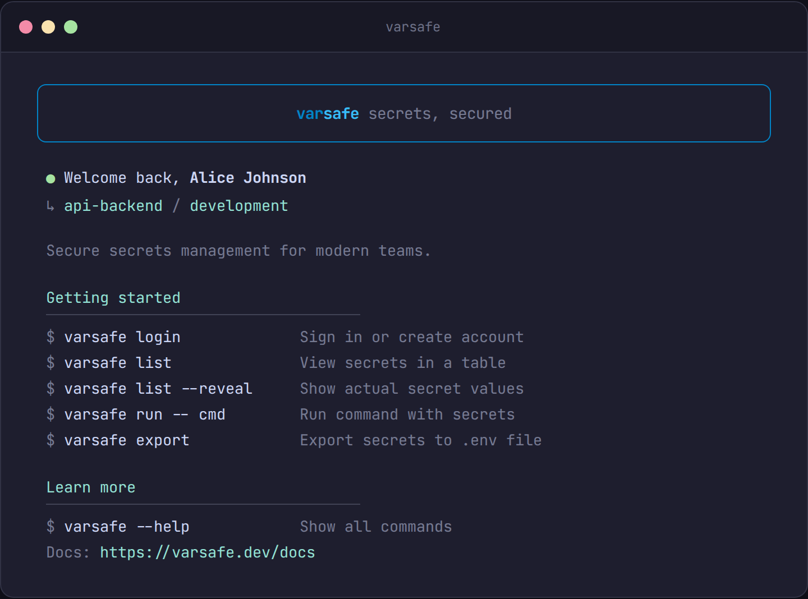The height and width of the screenshot is (599, 808).
Task: Click the secrets, secured tagline text
Action: tap(440, 113)
